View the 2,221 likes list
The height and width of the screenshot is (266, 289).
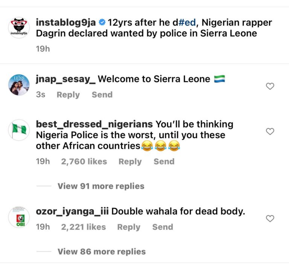point(83,227)
